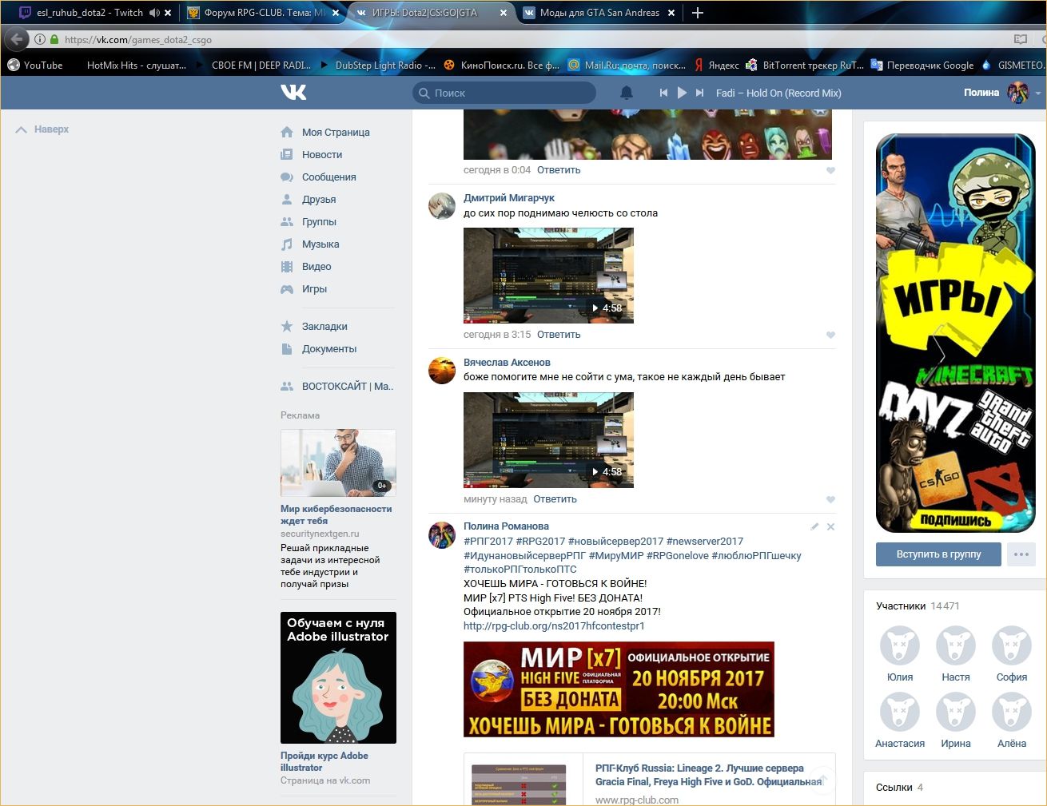This screenshot has height=806, width=1047.
Task: Open Полина Романова's profile name
Action: click(506, 526)
